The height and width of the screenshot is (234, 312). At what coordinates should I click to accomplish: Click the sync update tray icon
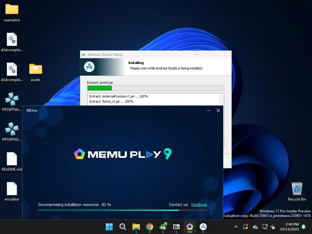(246, 227)
